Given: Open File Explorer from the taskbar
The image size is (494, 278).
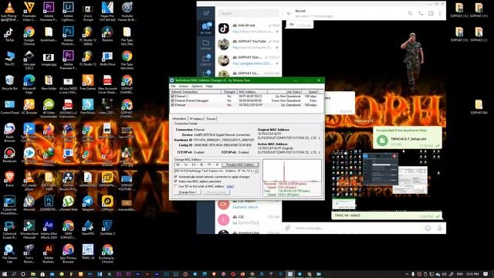Looking at the screenshot, I should [x=32, y=274].
